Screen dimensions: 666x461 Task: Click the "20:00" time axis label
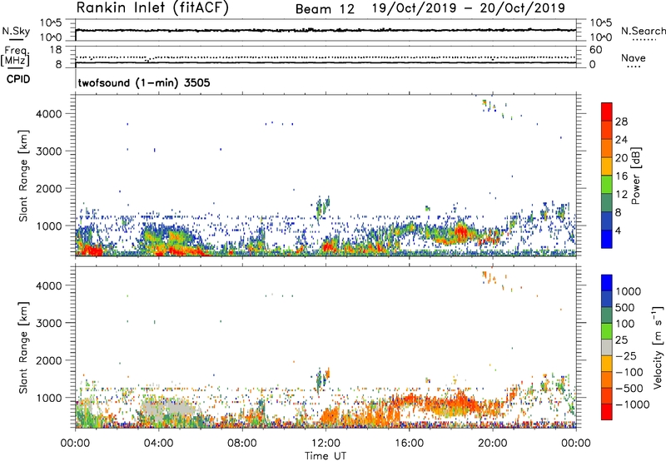(492, 444)
